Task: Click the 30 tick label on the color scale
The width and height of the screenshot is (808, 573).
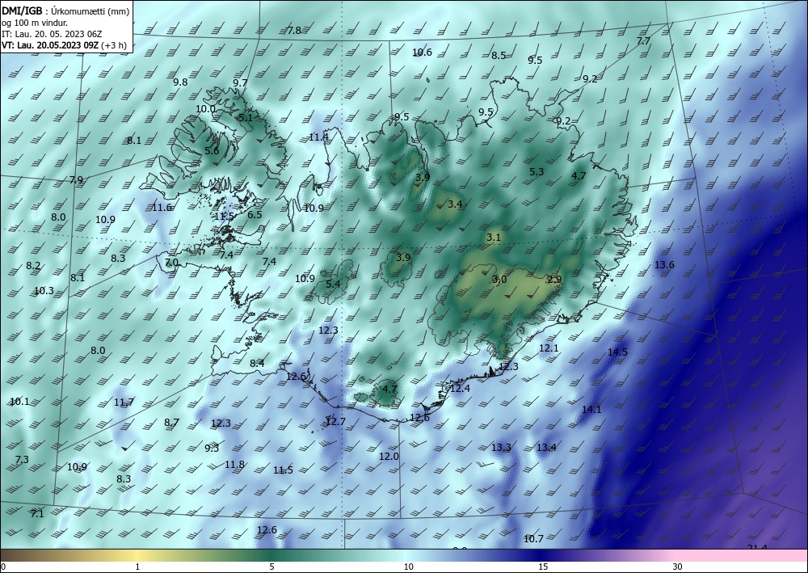Action: (x=677, y=567)
